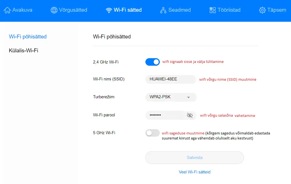
Task: Click the Salvesta button
Action: pyautogui.click(x=194, y=158)
